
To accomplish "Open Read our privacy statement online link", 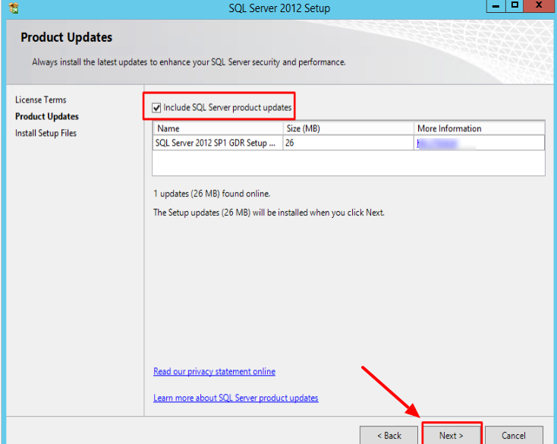I will point(214,371).
